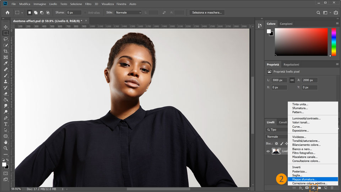Select the Path Selection tool
The height and width of the screenshot is (192, 341).
(6, 130)
